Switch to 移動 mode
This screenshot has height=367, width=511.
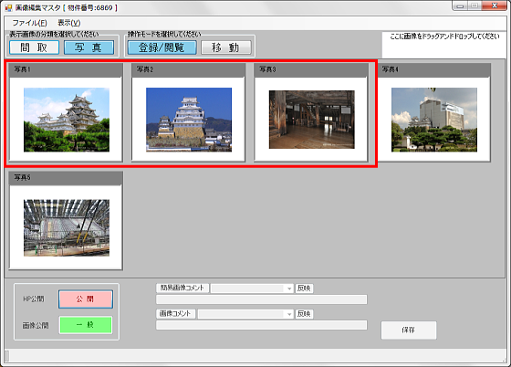click(x=226, y=47)
